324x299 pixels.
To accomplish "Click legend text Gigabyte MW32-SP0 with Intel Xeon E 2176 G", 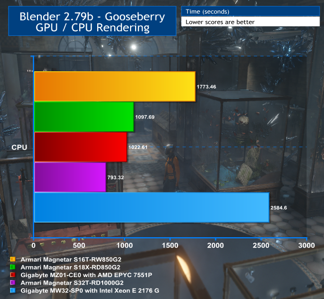I will pos(90,291).
